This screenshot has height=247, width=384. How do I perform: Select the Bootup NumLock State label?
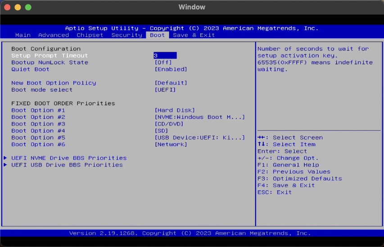pos(50,63)
